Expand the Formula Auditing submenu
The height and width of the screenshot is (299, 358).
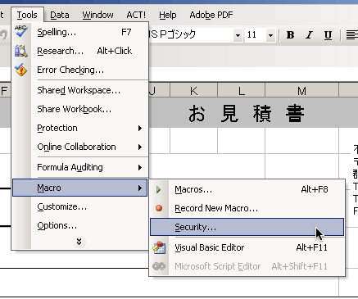tap(79, 167)
